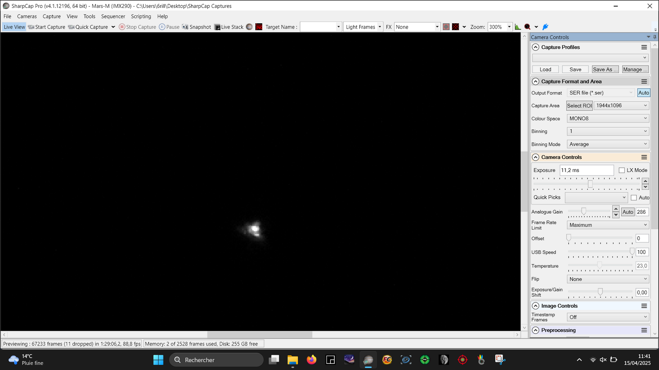Open the Output Format dropdown
This screenshot has width=659, height=370.
601,93
